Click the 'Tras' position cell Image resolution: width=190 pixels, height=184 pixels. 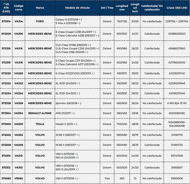pyautogui.click(x=107, y=178)
